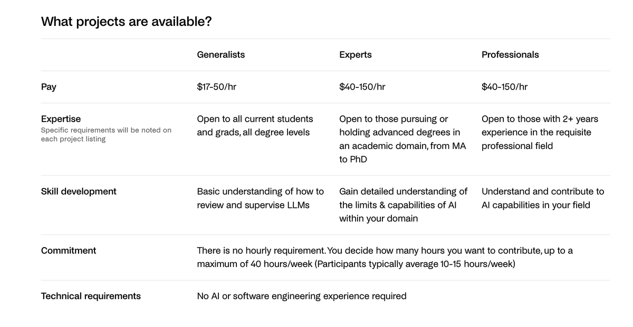Click the $17-50/hr Generalists pay rate
The width and height of the screenshot is (633, 327).
pos(216,87)
